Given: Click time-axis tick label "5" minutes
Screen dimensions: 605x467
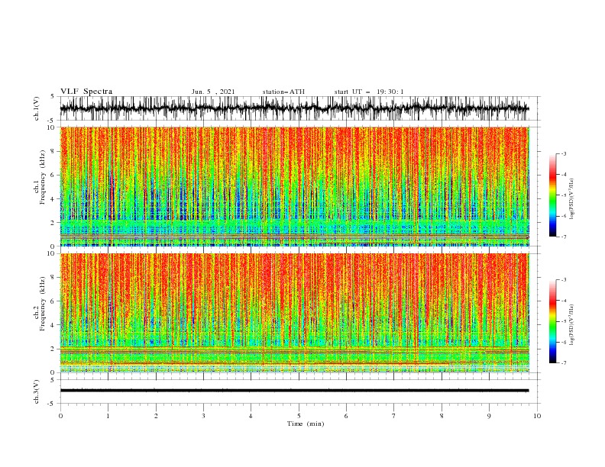Looking at the screenshot, I should (x=299, y=416).
